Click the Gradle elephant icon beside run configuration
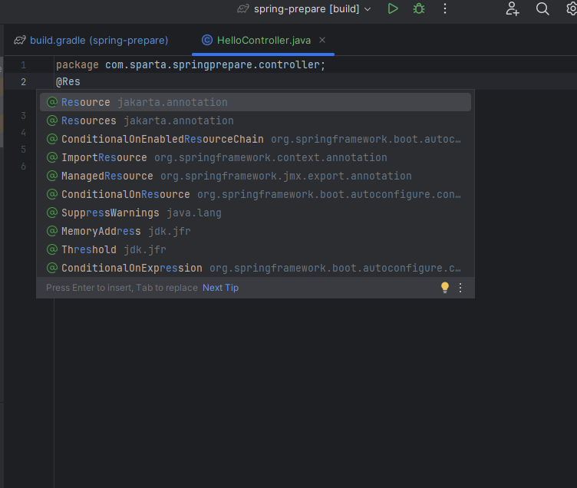This screenshot has width=577, height=488. (x=243, y=9)
